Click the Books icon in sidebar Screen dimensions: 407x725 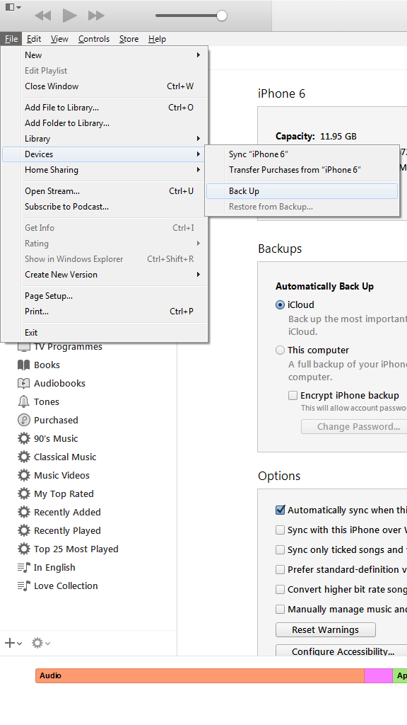pyautogui.click(x=23, y=365)
